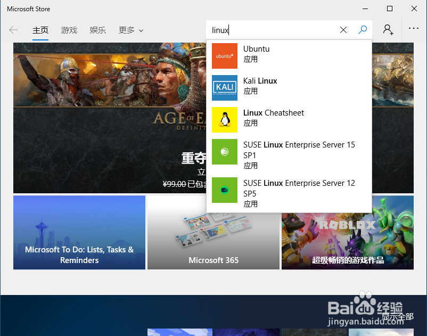The width and height of the screenshot is (427, 336).
Task: Click SUSE Linux Enterprise Server 15 icon
Action: coord(225,152)
